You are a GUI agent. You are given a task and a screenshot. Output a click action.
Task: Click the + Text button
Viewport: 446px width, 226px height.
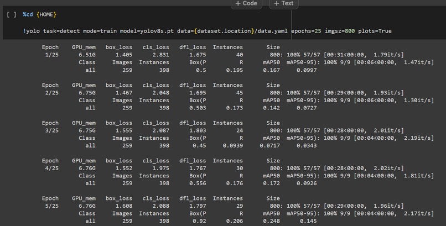pyautogui.click(x=283, y=3)
